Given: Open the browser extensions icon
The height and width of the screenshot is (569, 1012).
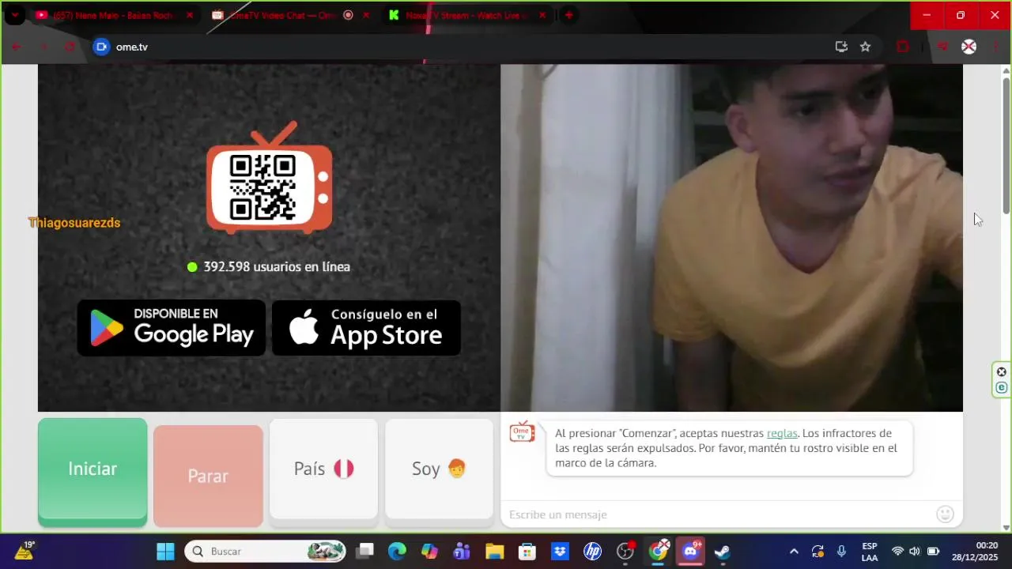Looking at the screenshot, I should tap(903, 47).
